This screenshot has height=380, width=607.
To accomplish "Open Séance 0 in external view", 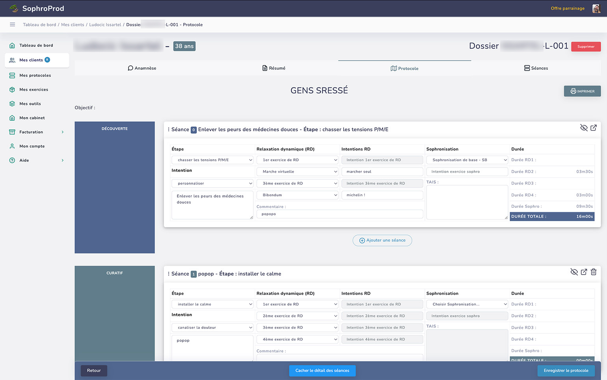I will (594, 128).
